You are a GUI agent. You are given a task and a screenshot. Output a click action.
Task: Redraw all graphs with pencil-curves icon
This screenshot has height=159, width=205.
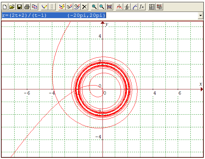[62, 7]
